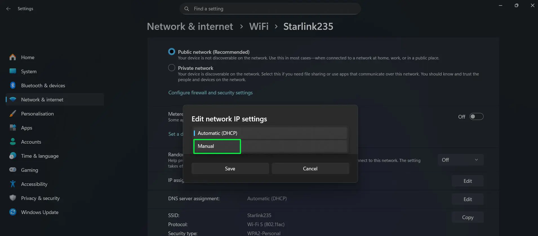Image resolution: width=538 pixels, height=236 pixels.
Task: Choose Manual in IP settings list
Action: click(x=217, y=146)
